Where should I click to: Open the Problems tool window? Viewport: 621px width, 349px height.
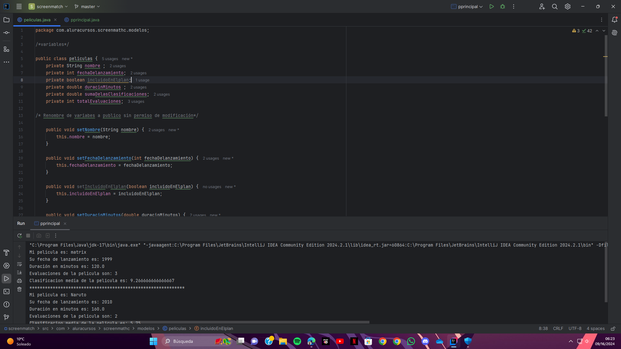click(6, 304)
